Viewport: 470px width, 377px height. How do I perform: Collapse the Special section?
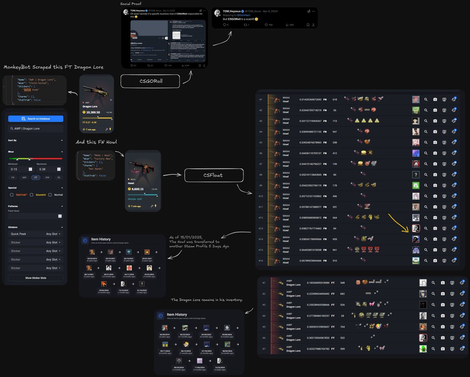point(61,188)
